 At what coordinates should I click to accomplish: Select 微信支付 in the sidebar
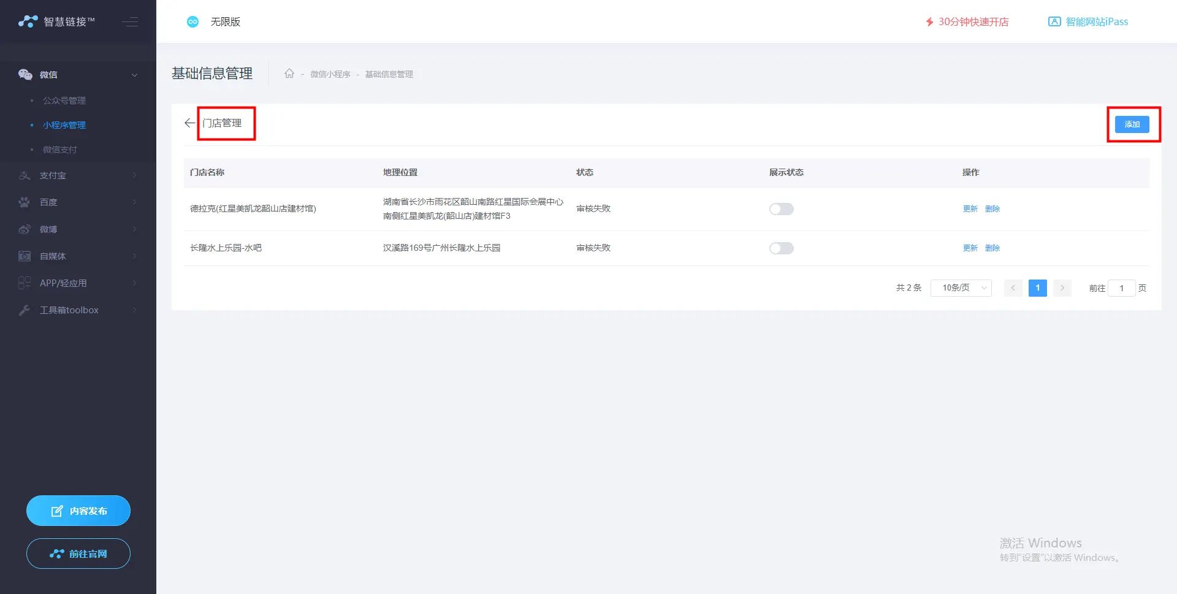coord(60,150)
